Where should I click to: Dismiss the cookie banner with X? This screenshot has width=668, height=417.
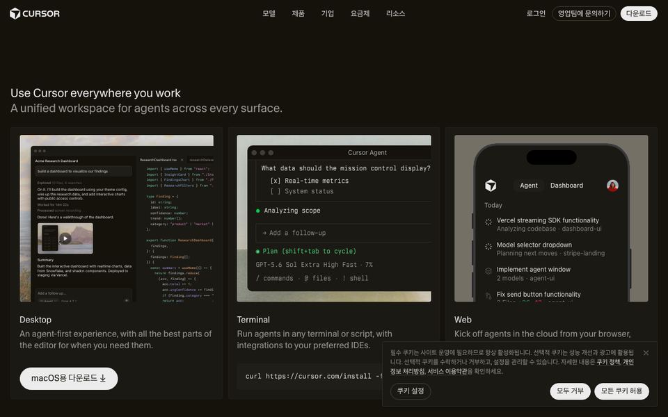646,353
